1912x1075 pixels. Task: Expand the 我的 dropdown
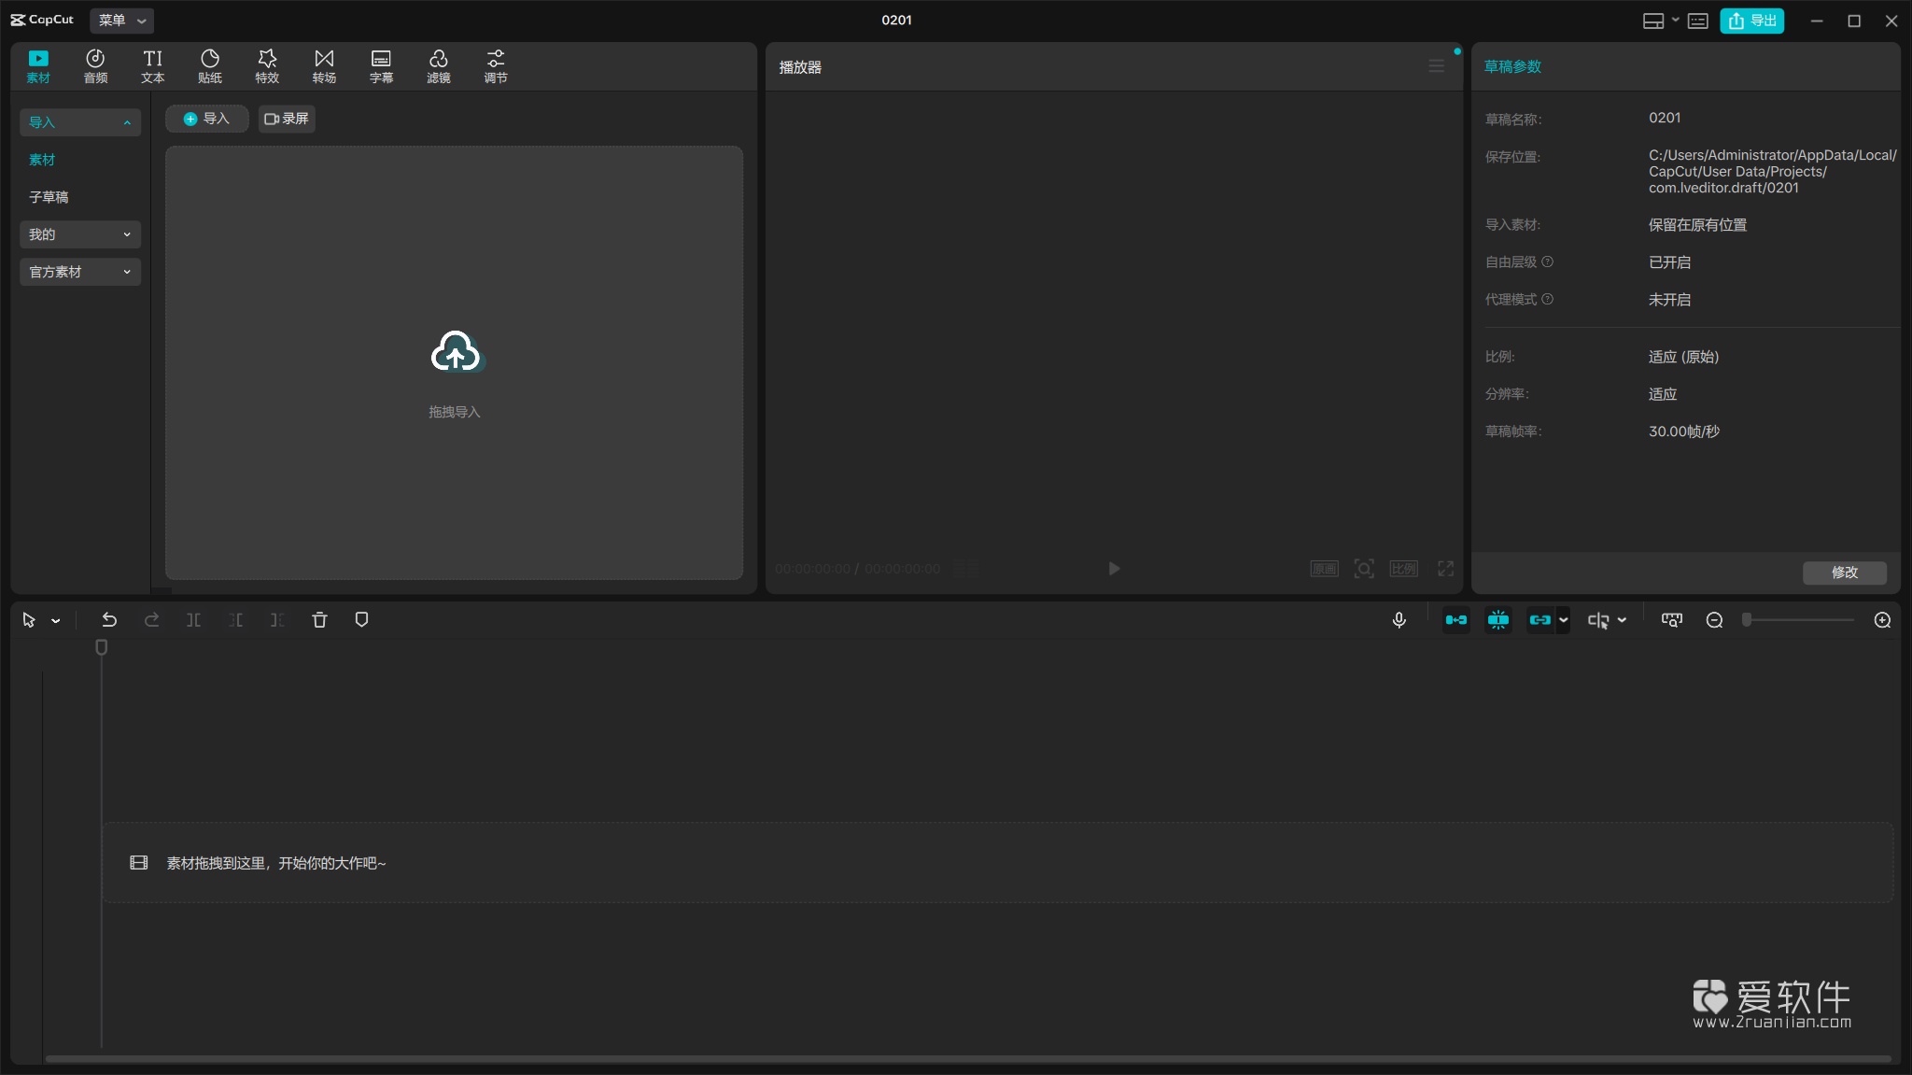(x=80, y=234)
